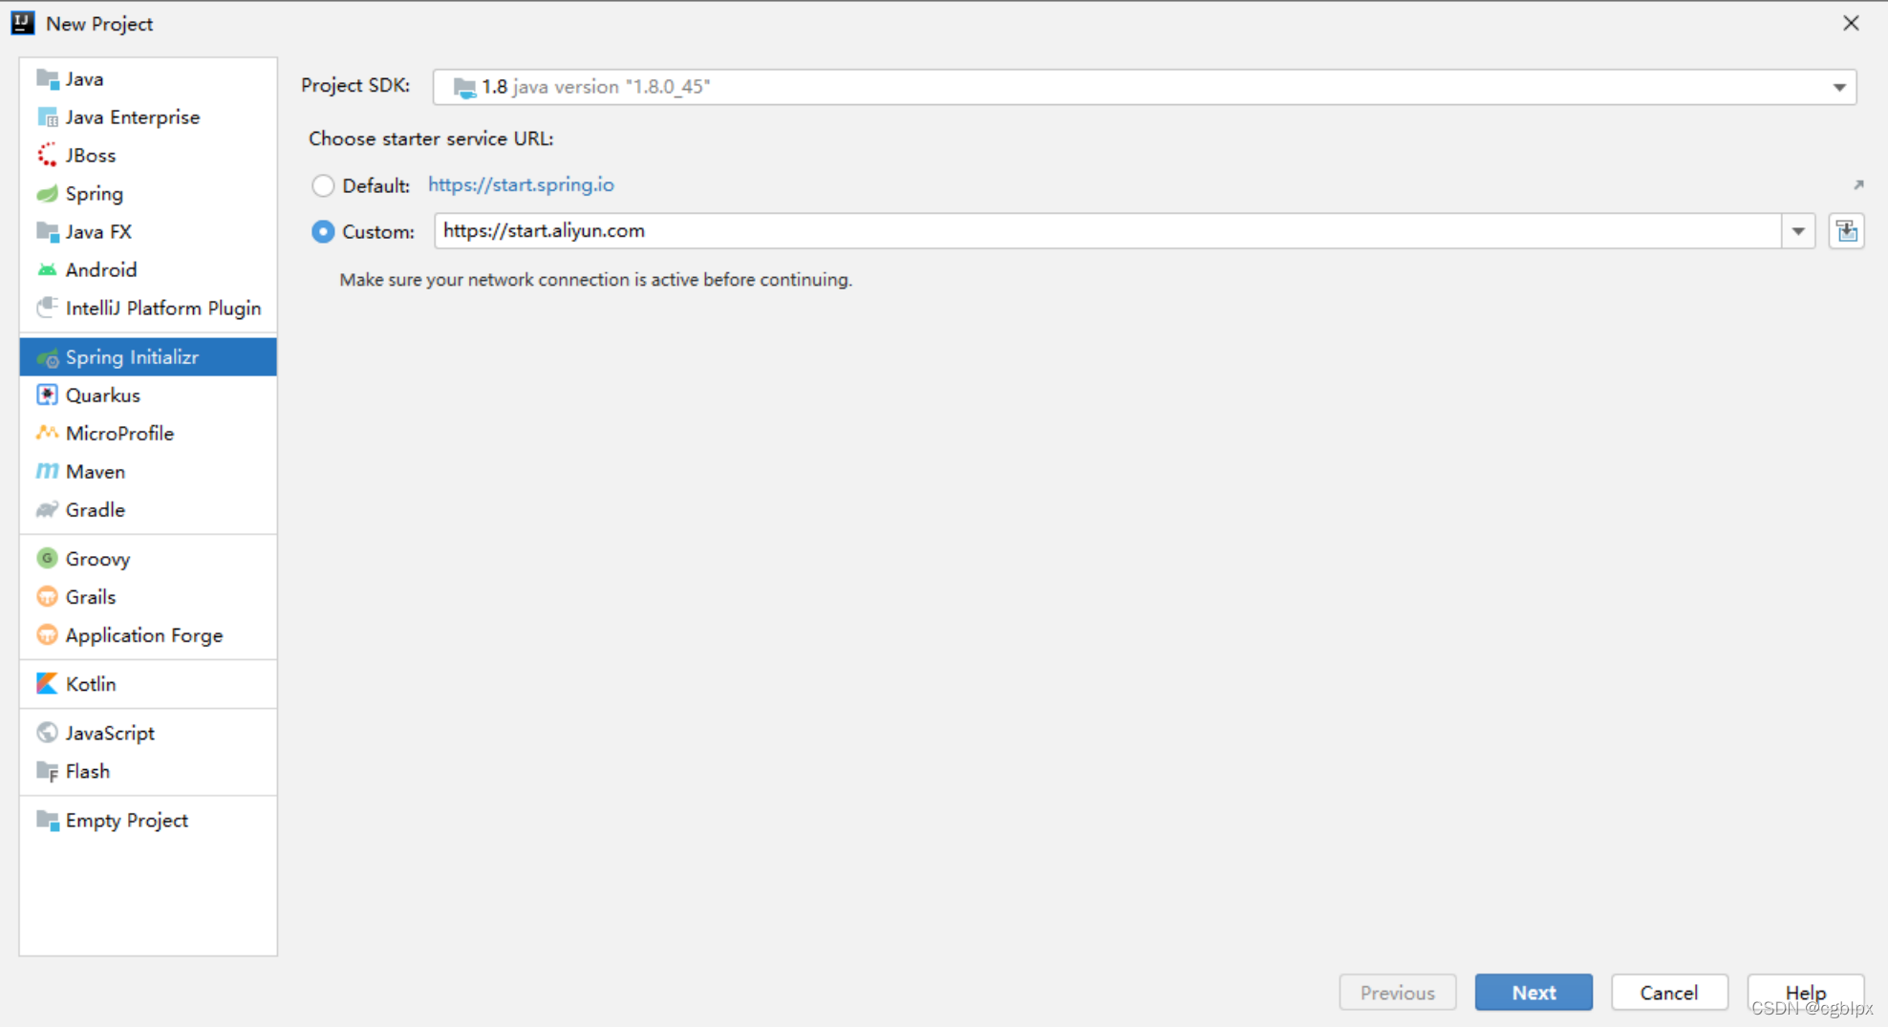
Task: Select the Gradle label
Action: click(96, 509)
